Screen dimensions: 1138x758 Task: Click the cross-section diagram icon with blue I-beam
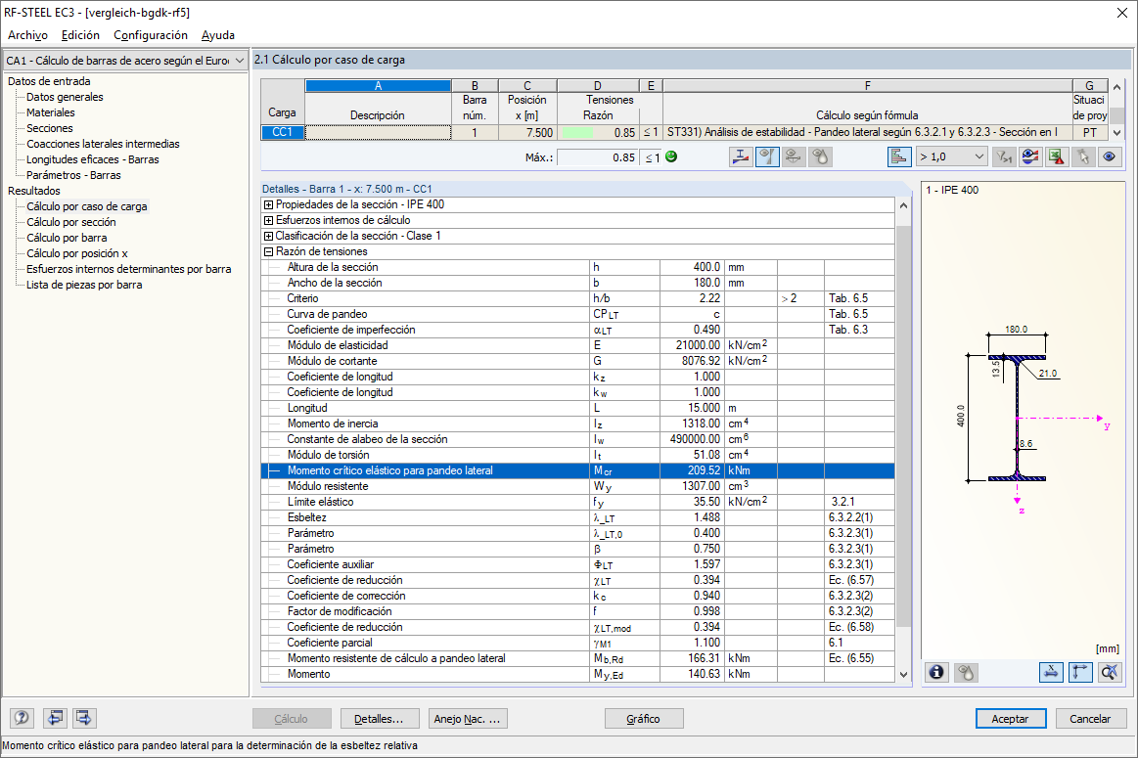click(741, 156)
